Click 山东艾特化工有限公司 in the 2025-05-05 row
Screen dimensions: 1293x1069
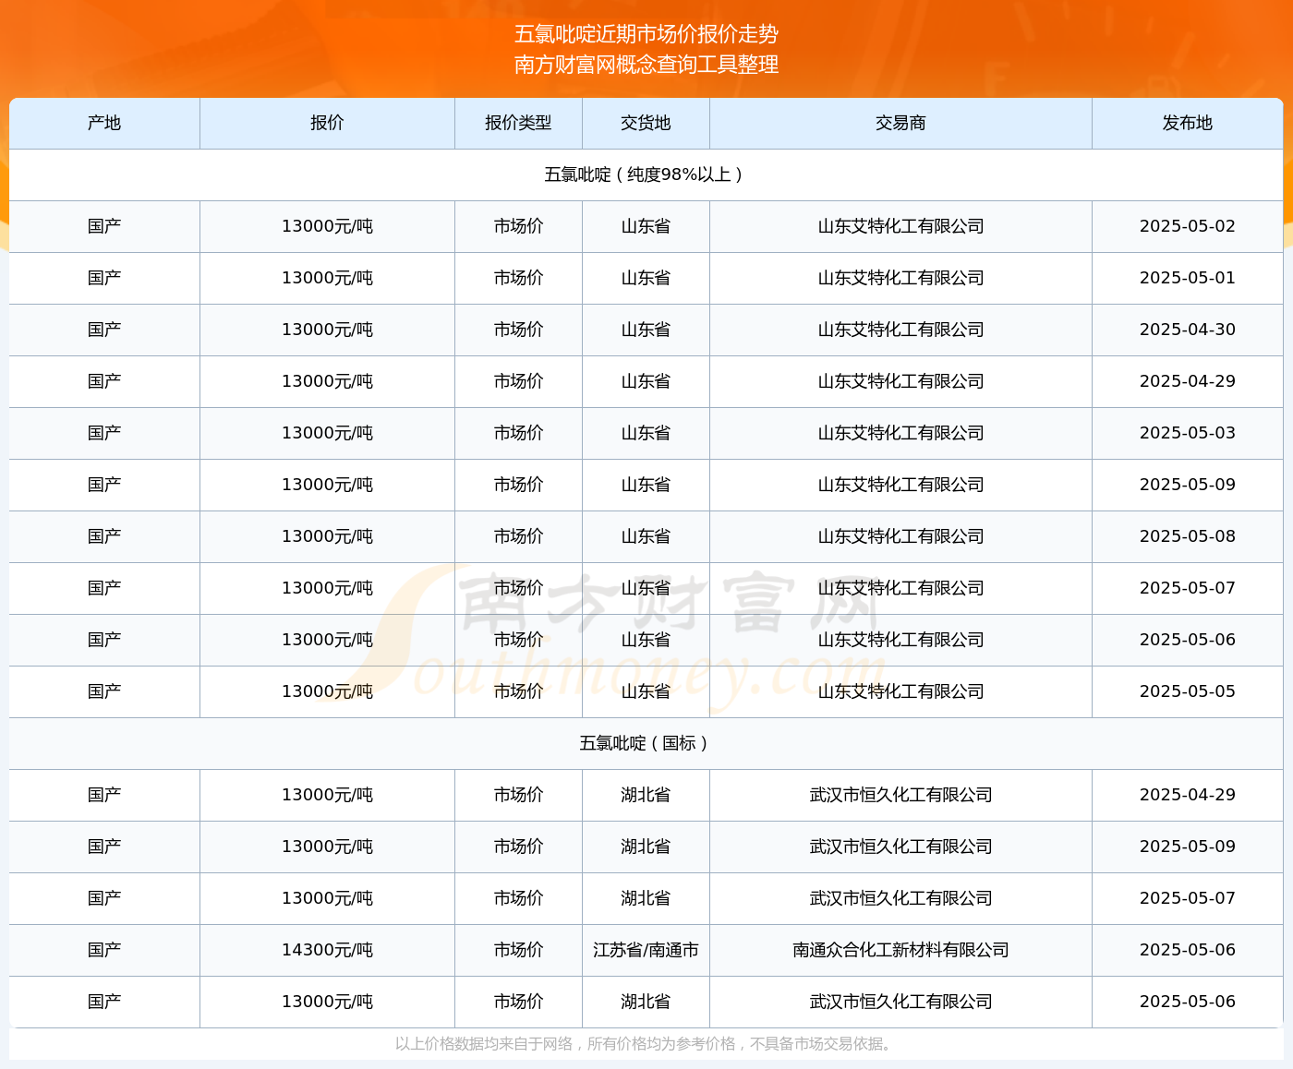click(x=900, y=691)
